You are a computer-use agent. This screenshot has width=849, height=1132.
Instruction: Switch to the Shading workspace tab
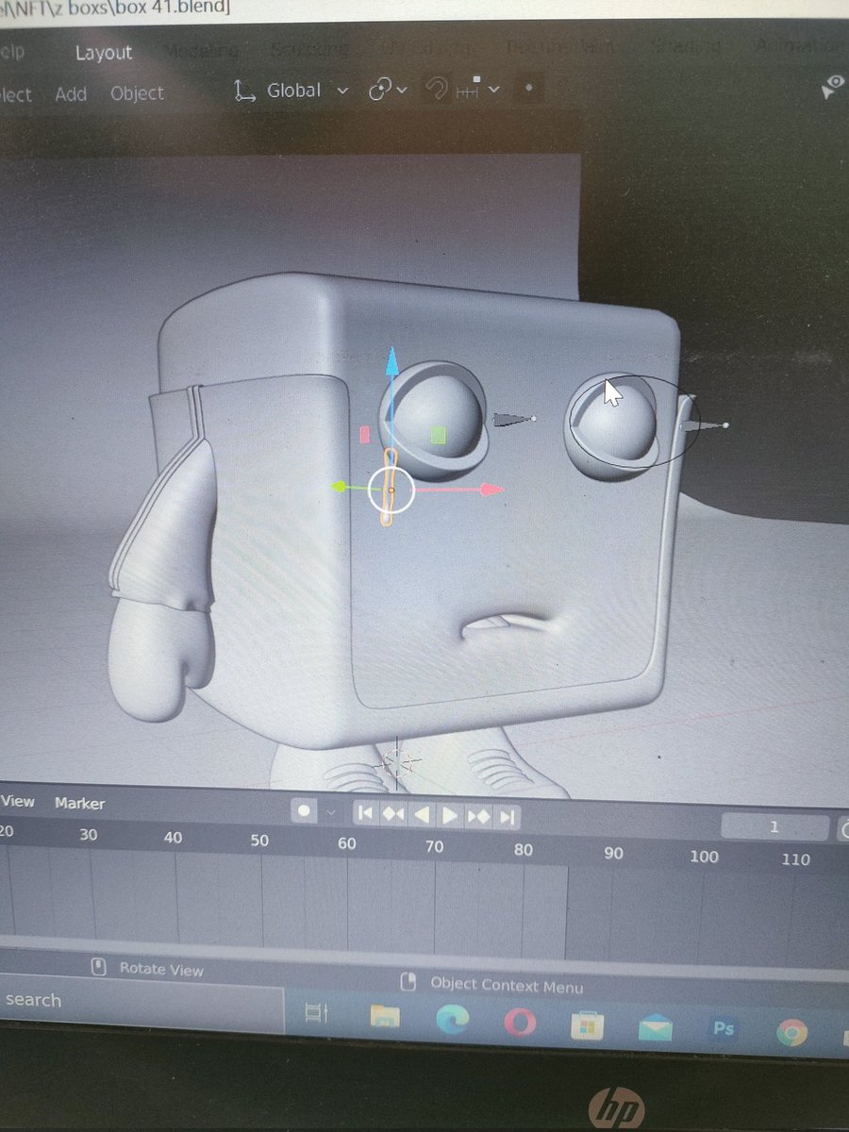[685, 44]
